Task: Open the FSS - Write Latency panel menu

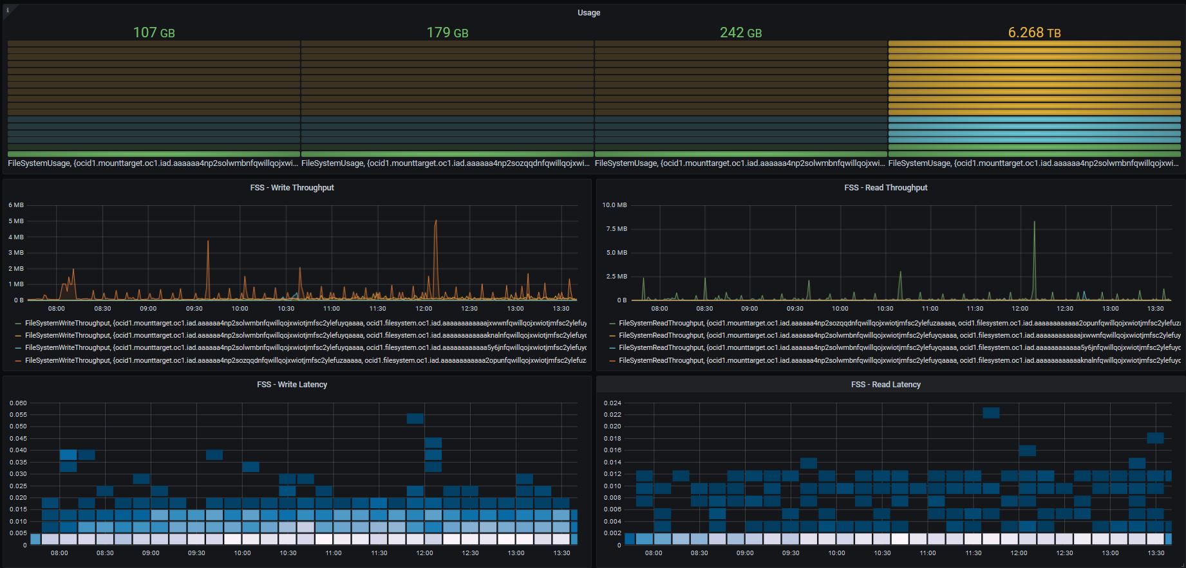Action: click(x=292, y=385)
